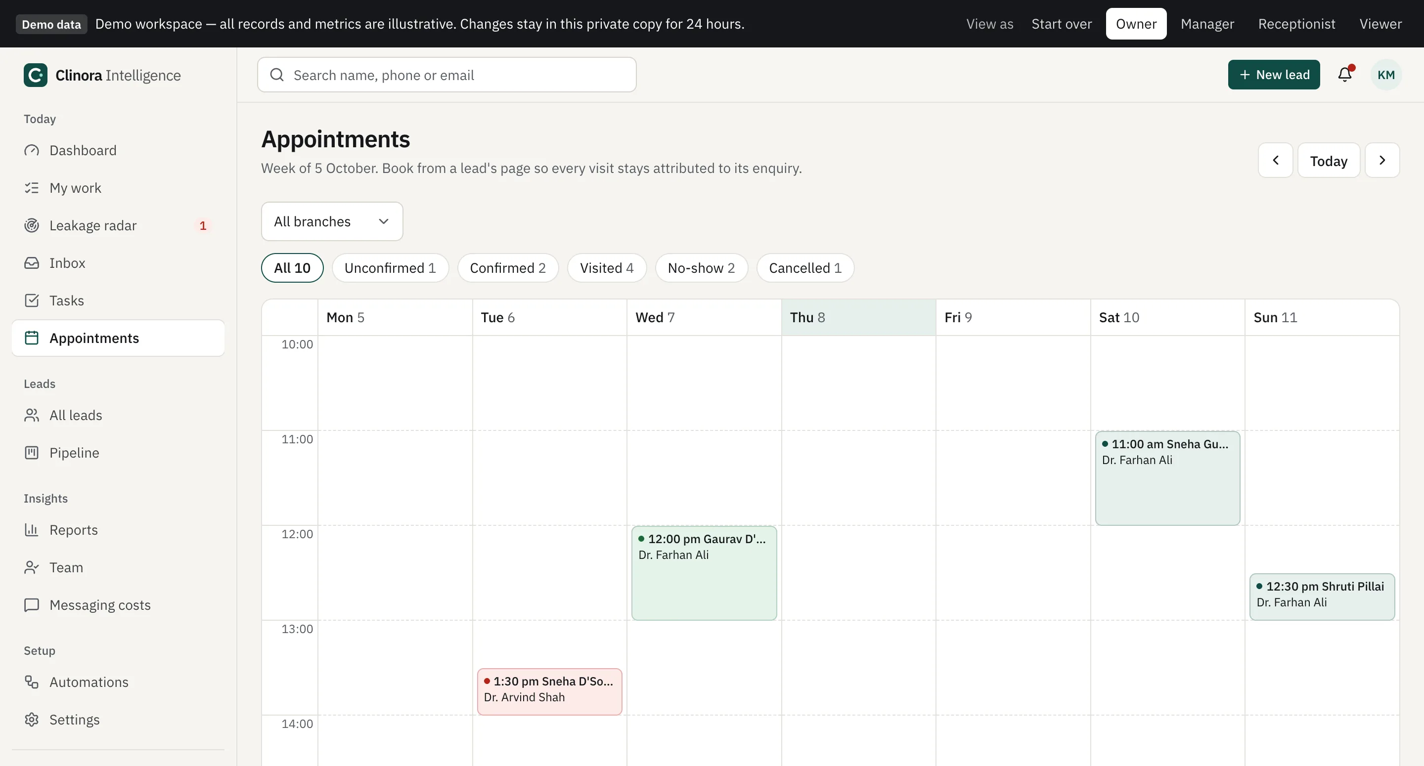View as Receptionist role

tap(1297, 24)
